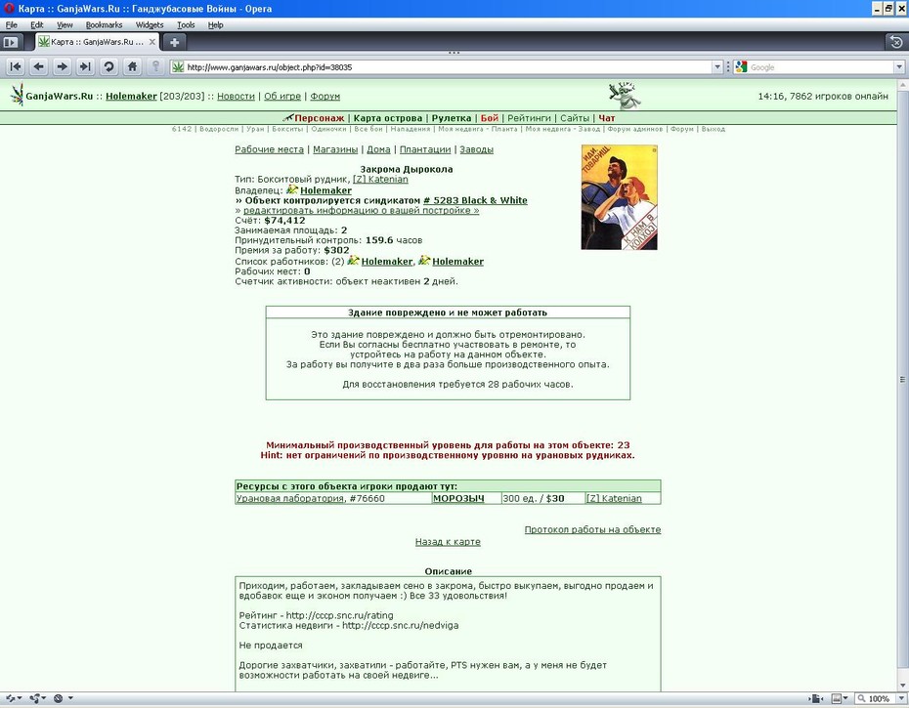Open the Help menu
Viewport: 909px width, 708px height.
[x=215, y=25]
